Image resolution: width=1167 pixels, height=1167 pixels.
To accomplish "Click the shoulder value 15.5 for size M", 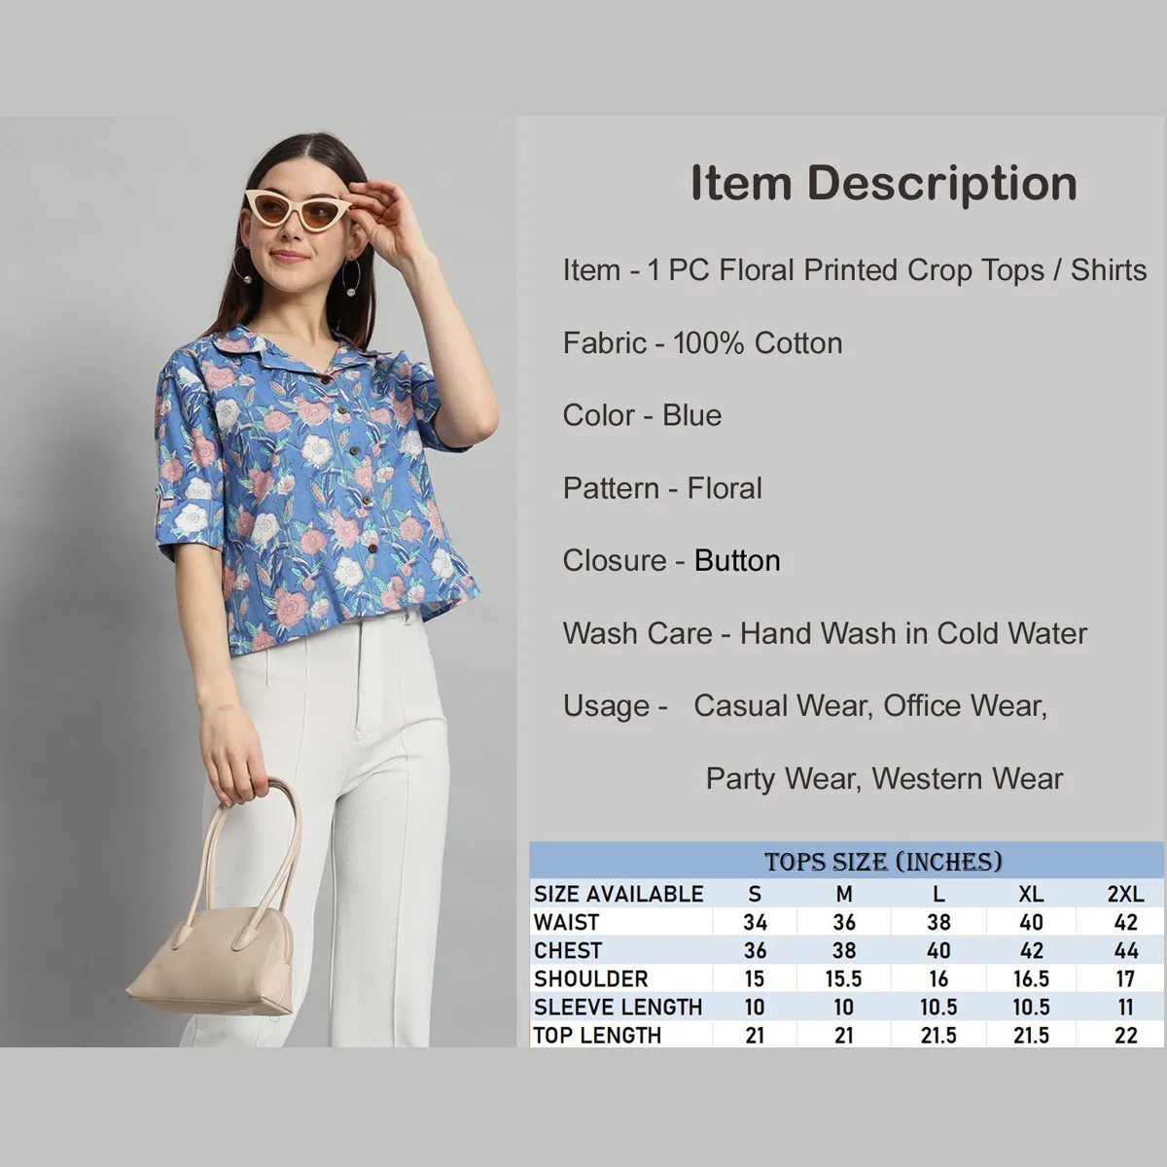I will [x=844, y=978].
